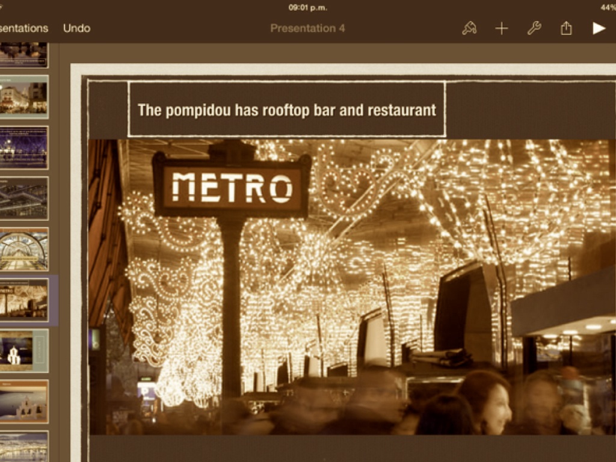Tap the Presentation 4 title
The width and height of the screenshot is (616, 462).
pyautogui.click(x=307, y=28)
